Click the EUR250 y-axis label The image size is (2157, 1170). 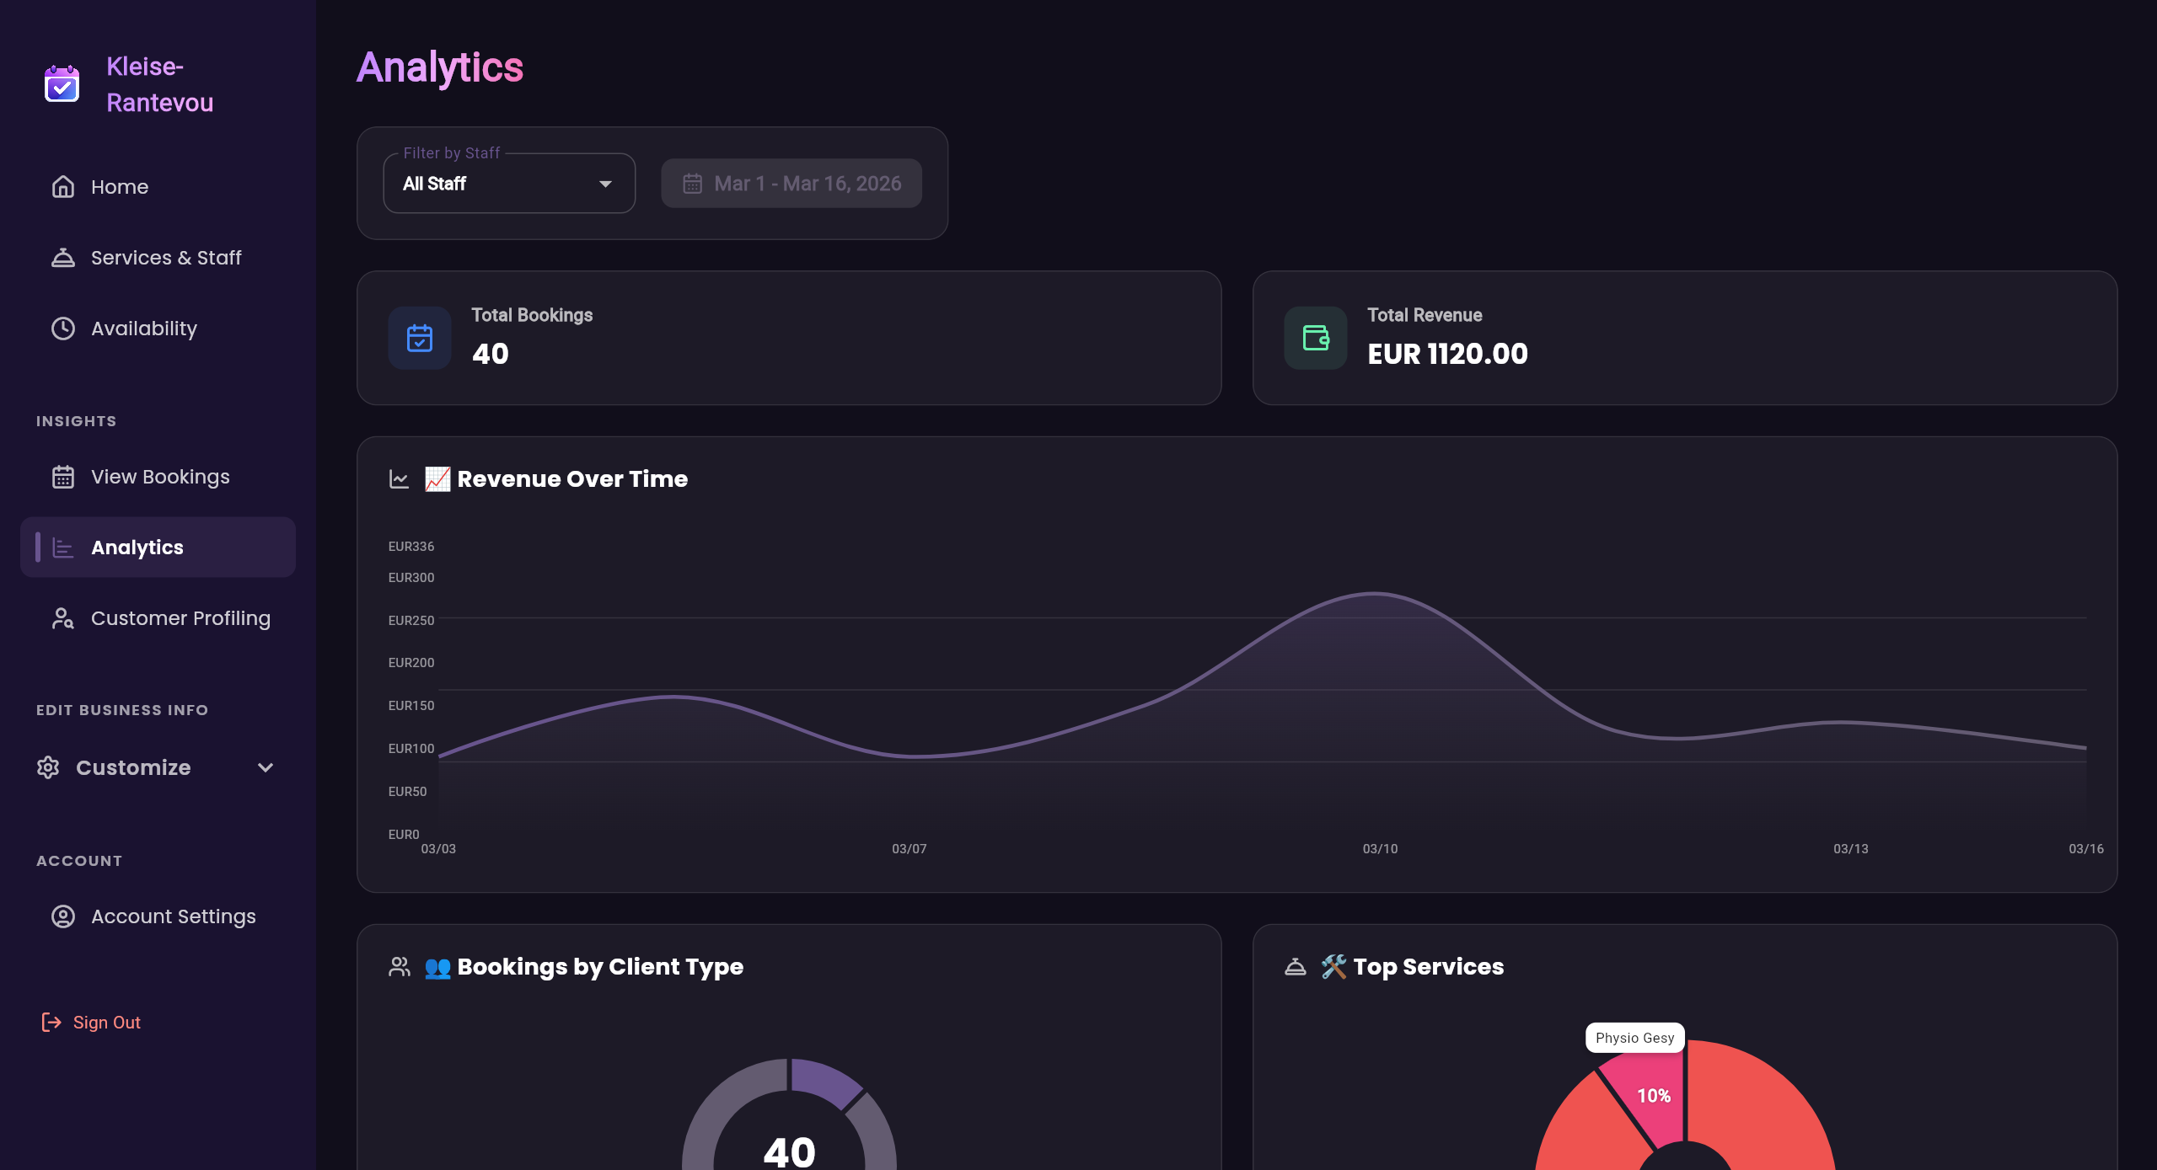411,621
